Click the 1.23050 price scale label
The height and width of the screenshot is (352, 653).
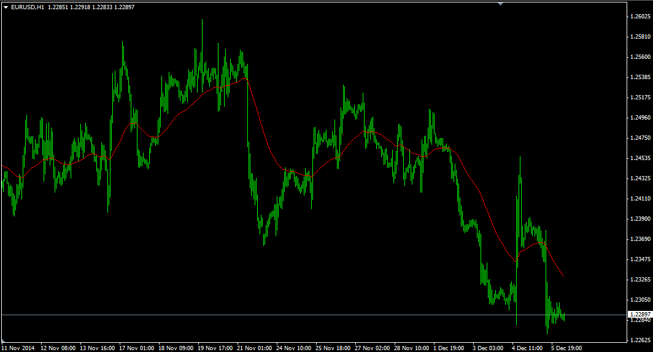pyautogui.click(x=641, y=300)
